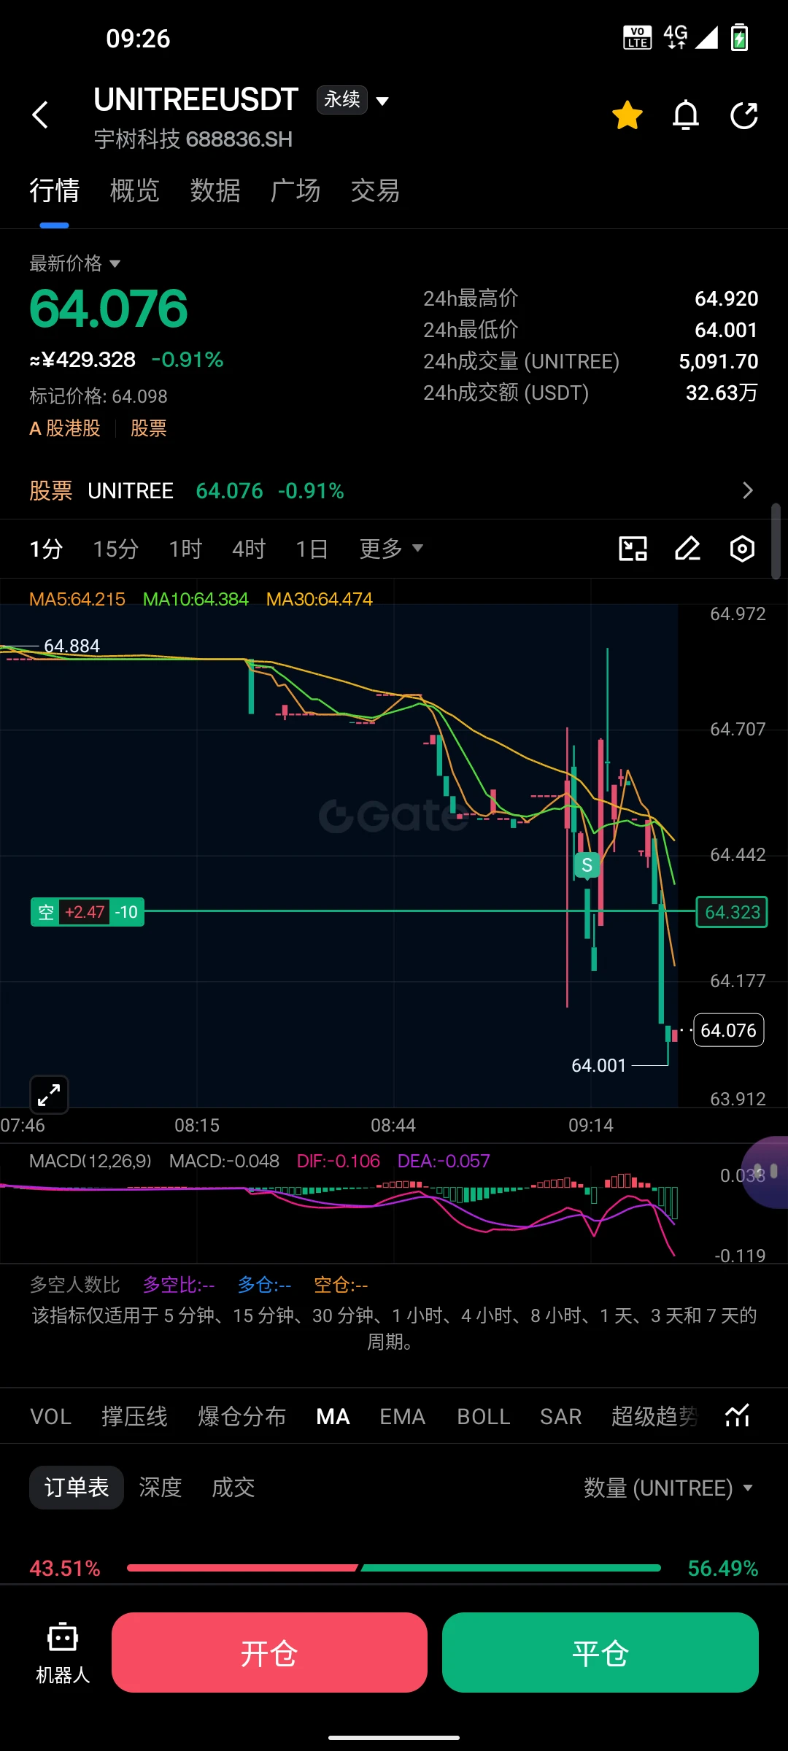Open the 广场 tab
The width and height of the screenshot is (788, 1751).
pyautogui.click(x=295, y=190)
